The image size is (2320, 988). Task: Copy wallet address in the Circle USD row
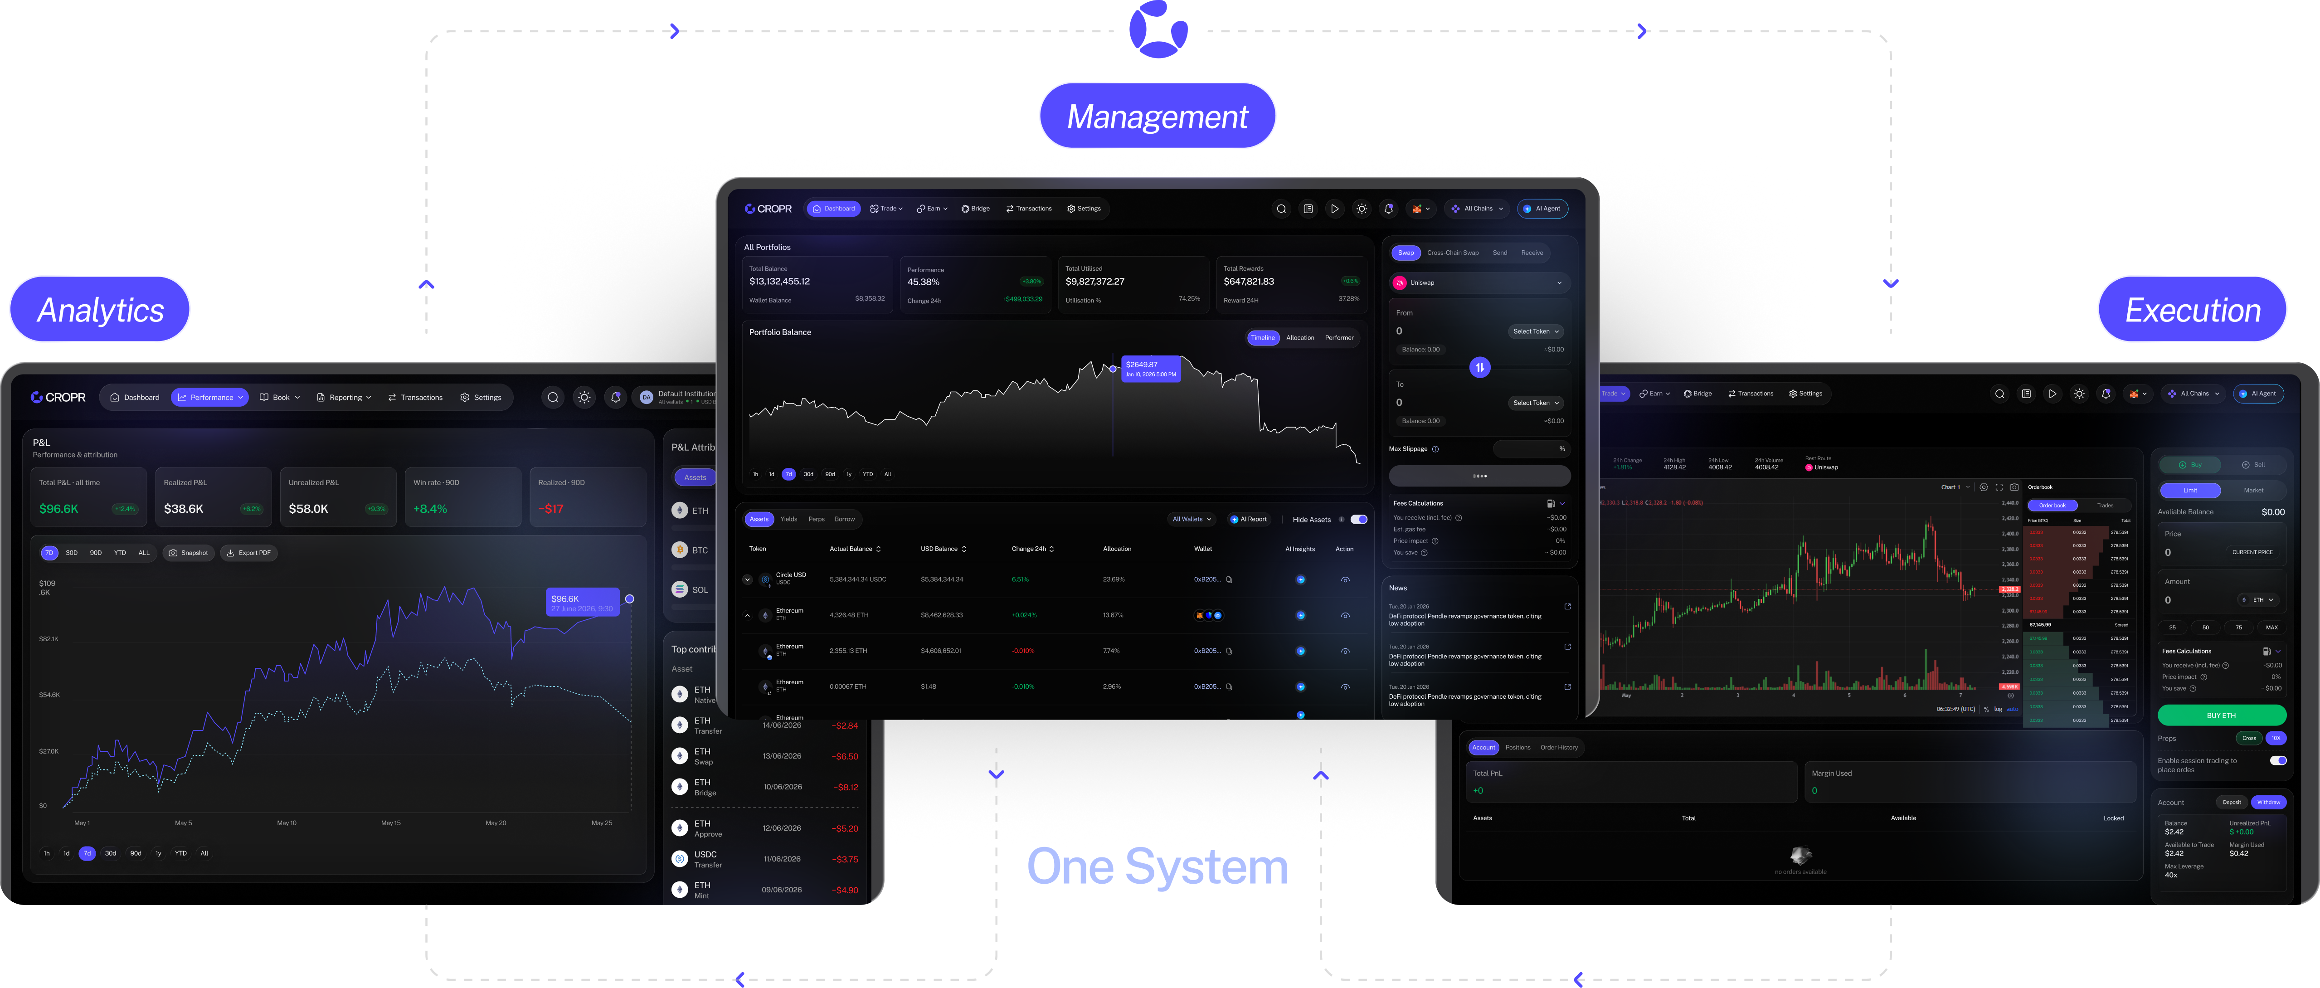coord(1229,580)
